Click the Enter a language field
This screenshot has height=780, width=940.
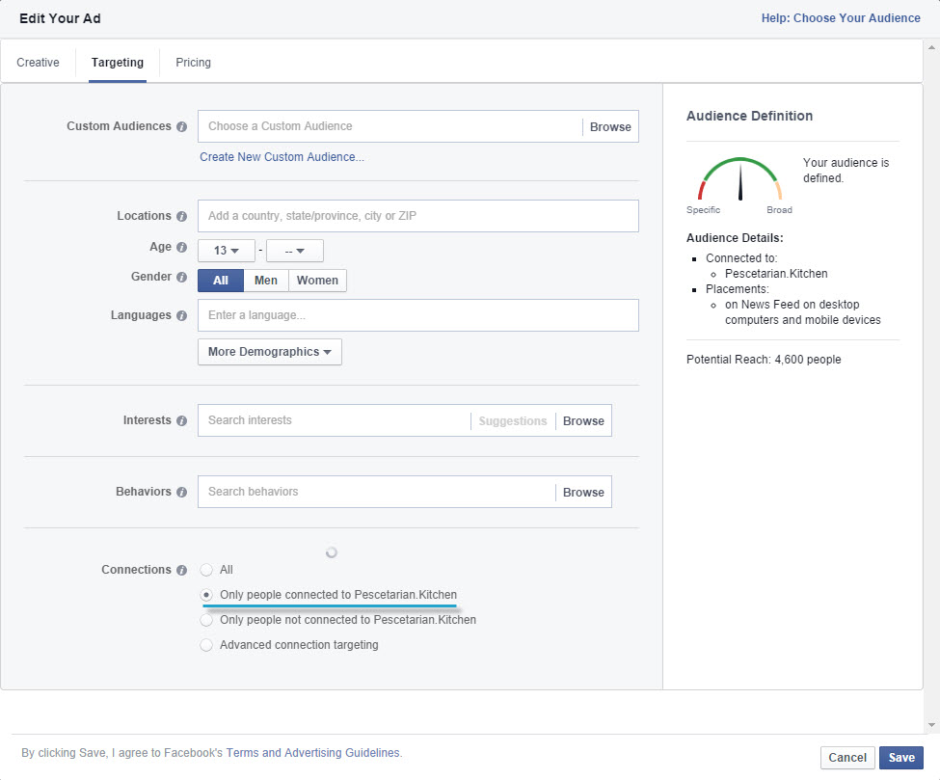tap(418, 315)
